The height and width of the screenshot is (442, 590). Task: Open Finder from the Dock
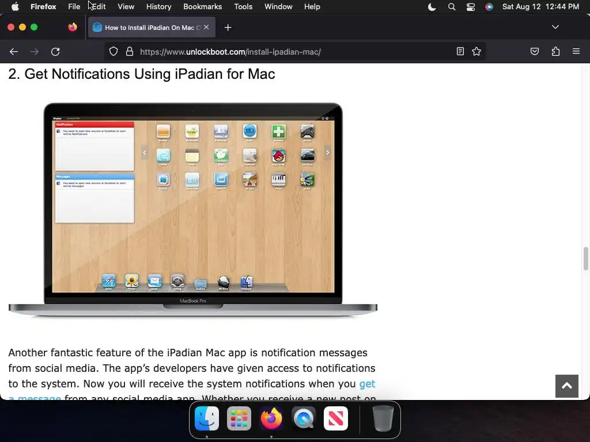[x=207, y=418]
